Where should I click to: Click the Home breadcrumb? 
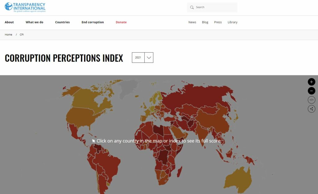pos(8,35)
